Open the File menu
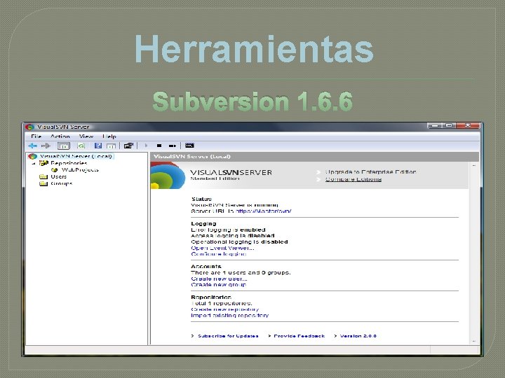Screen dimensions: 505x378 [x=36, y=136]
